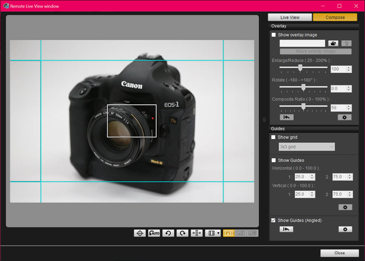This screenshot has height=261, width=365.
Task: Enable Show Guides checkbox
Action: coord(274,160)
